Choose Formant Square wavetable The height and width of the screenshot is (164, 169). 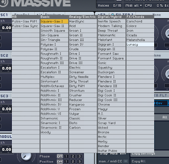(x=112, y=58)
